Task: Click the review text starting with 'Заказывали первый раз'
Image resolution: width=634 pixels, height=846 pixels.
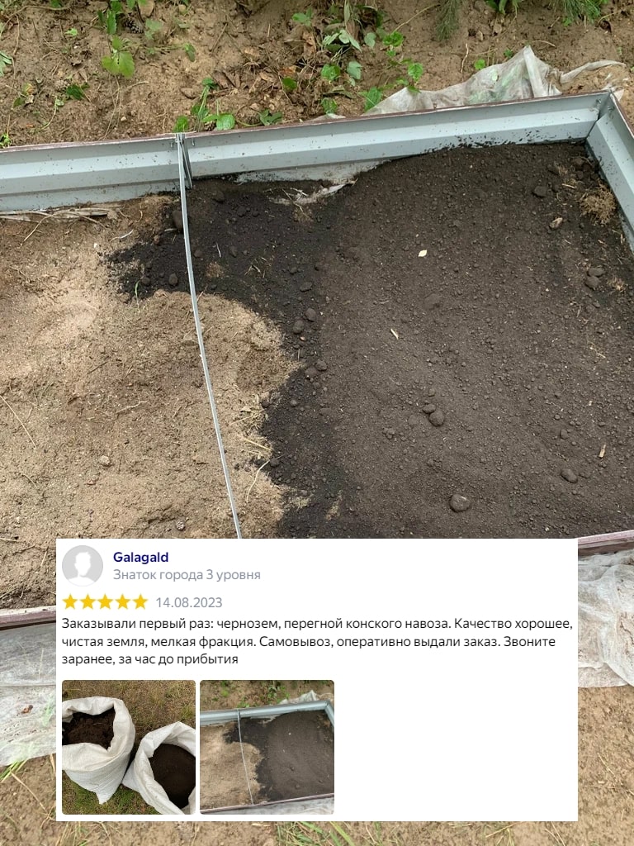Action: 317,641
